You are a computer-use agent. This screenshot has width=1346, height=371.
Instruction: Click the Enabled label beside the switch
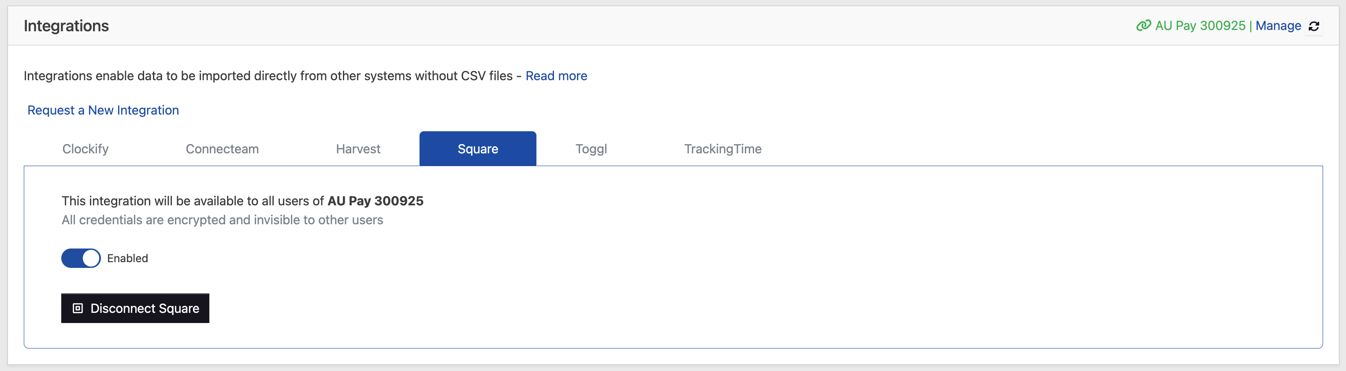point(127,258)
